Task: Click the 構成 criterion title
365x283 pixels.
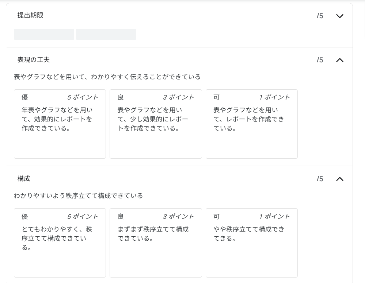Action: (24, 179)
